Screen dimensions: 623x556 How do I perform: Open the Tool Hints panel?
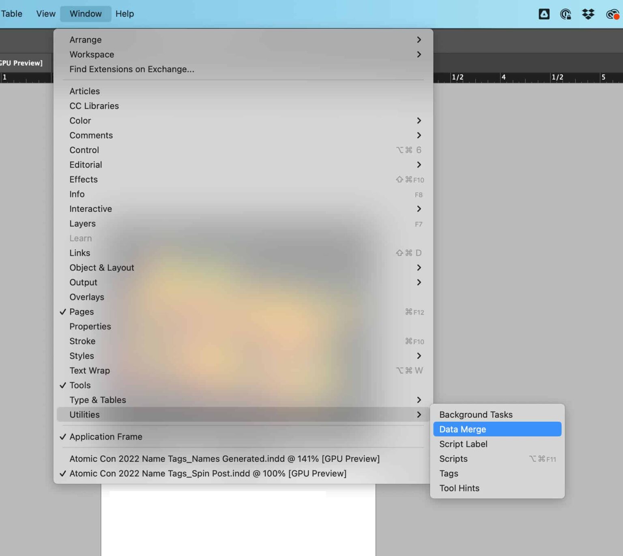[x=459, y=488]
